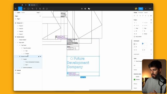Click the Boolean groups icon
The image size is (167, 94).
click(89, 9)
